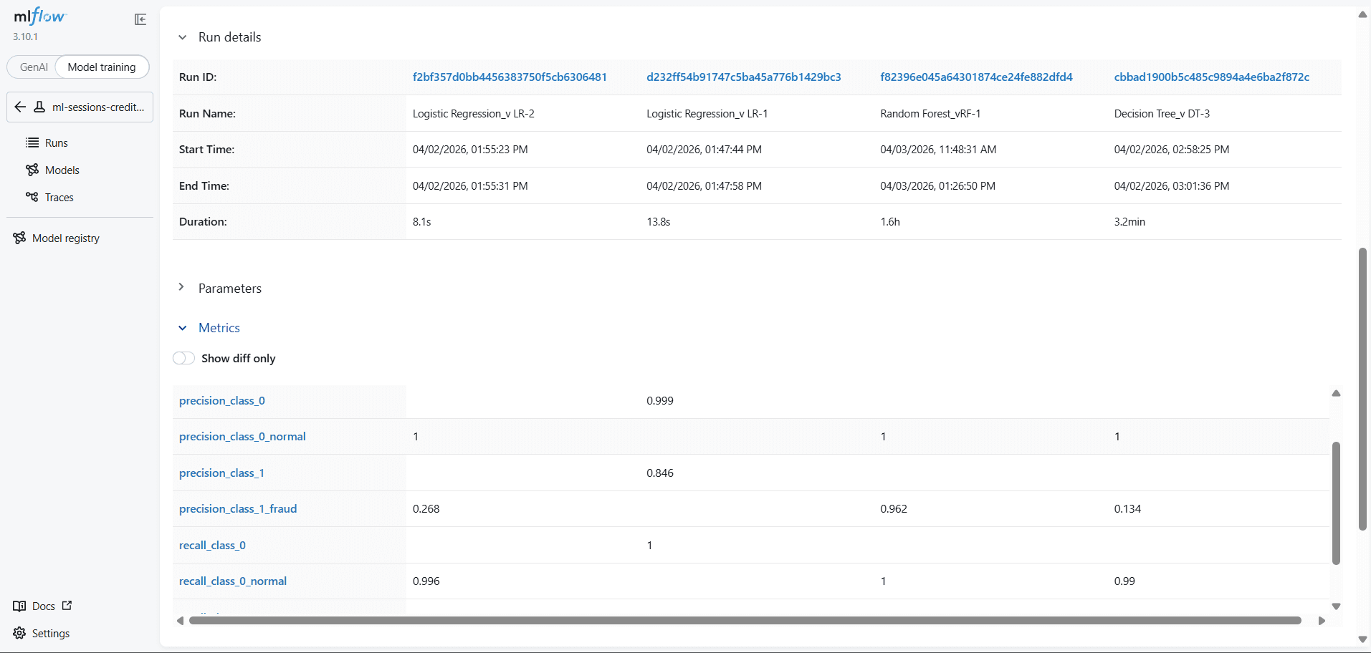Click the mlflow logo

point(39,16)
